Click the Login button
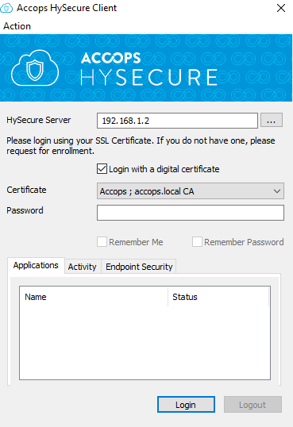Image resolution: width=293 pixels, height=427 pixels. pyautogui.click(x=186, y=405)
